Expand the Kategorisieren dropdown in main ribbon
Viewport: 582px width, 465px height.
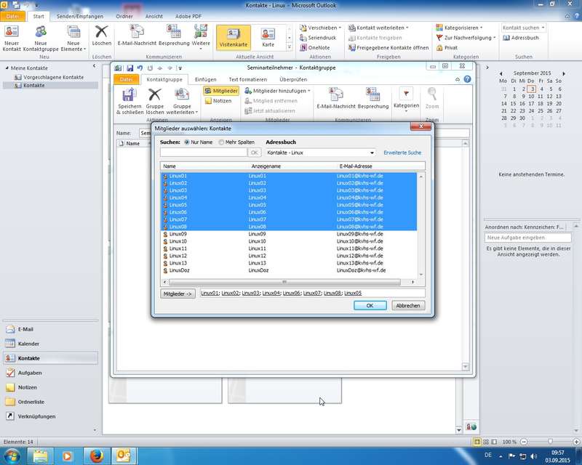[x=467, y=28]
